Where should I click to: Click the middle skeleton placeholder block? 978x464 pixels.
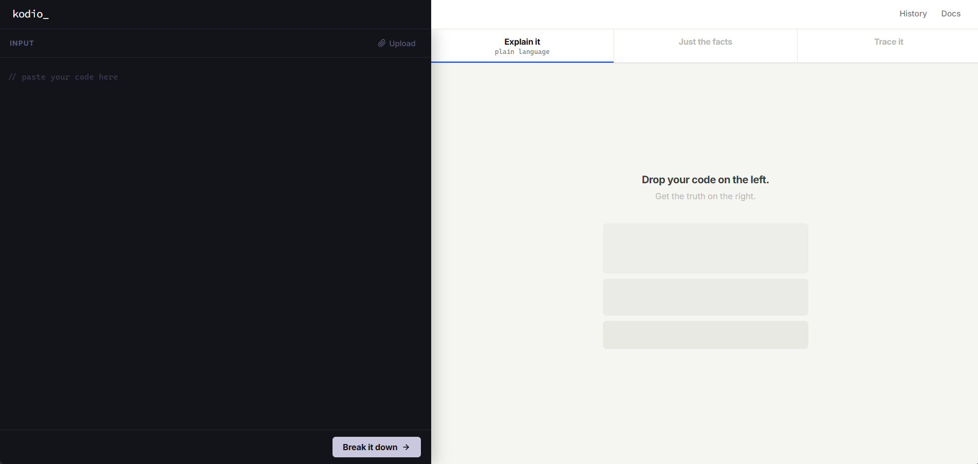tap(705, 297)
